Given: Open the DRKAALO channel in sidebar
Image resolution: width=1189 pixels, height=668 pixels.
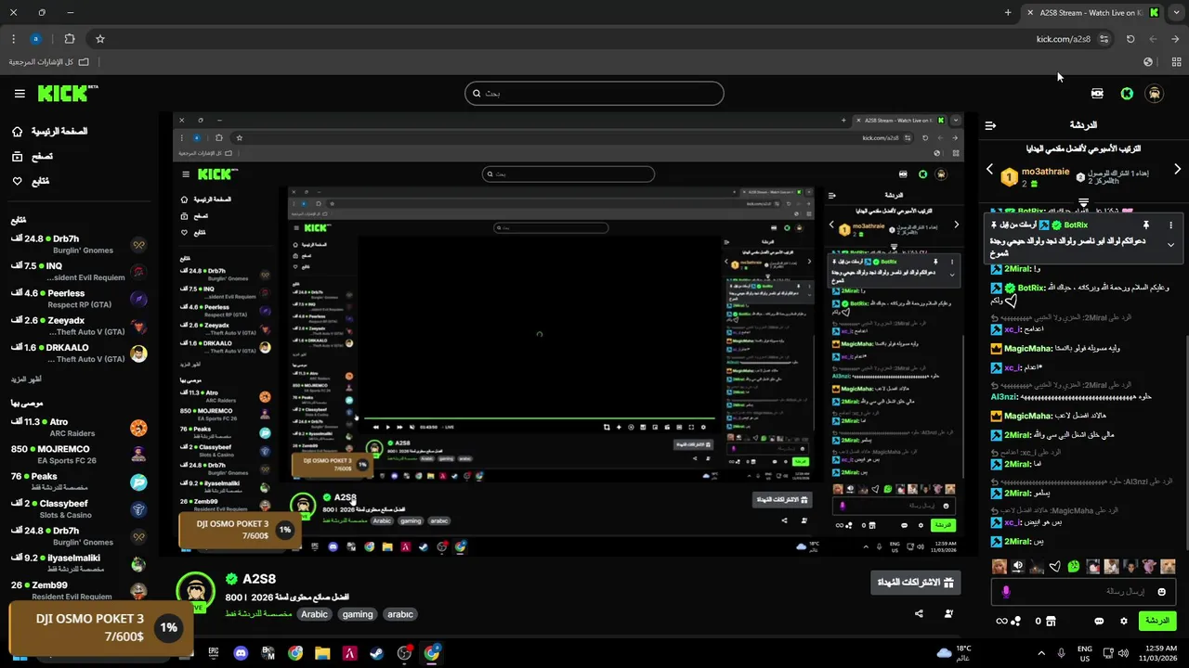Looking at the screenshot, I should point(79,353).
